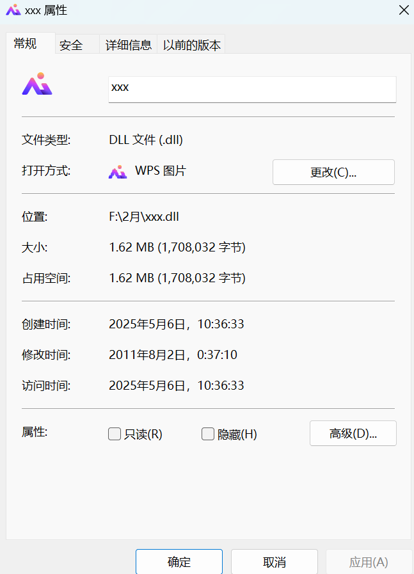Click the 修改时间 value 2011年8月2日
The height and width of the screenshot is (574, 414).
(x=173, y=355)
